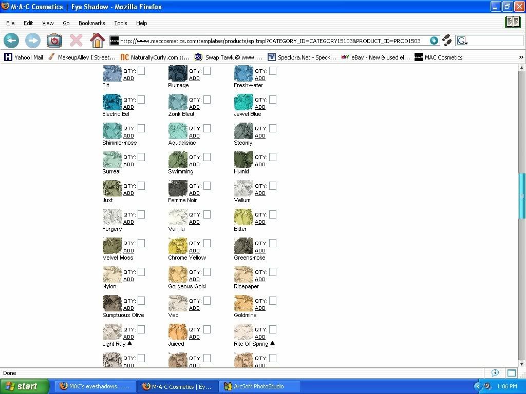Click the status bar info bubble icon

pos(495,373)
